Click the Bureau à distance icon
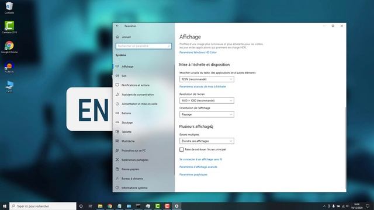This screenshot has height=210, width=374. tap(117, 178)
